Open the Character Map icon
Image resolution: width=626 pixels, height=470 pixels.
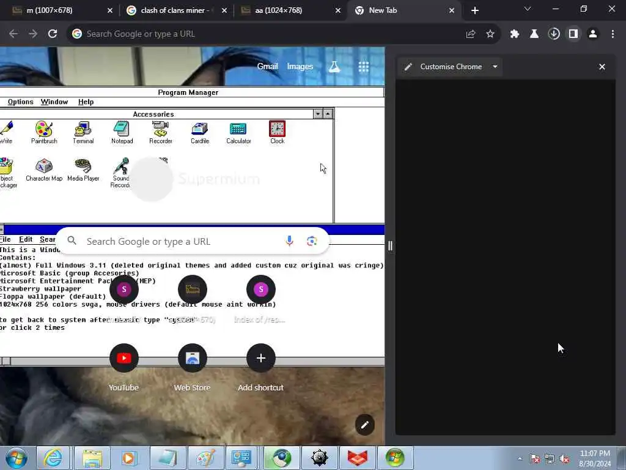point(44,170)
